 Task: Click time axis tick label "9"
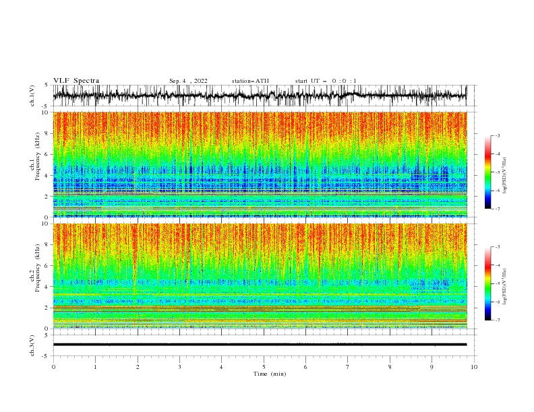[x=432, y=367]
